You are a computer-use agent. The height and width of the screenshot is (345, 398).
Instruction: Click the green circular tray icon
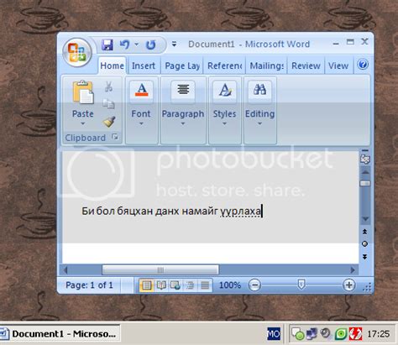[341, 334]
